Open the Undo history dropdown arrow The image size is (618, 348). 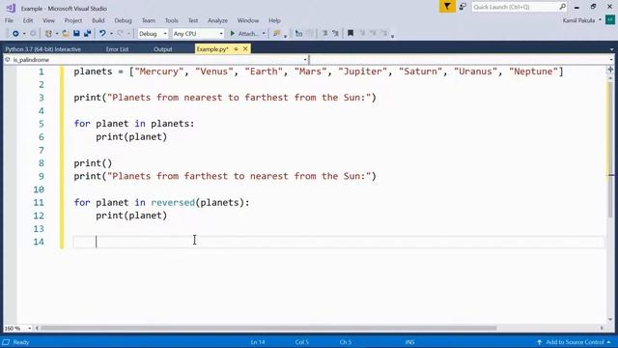pyautogui.click(x=111, y=34)
